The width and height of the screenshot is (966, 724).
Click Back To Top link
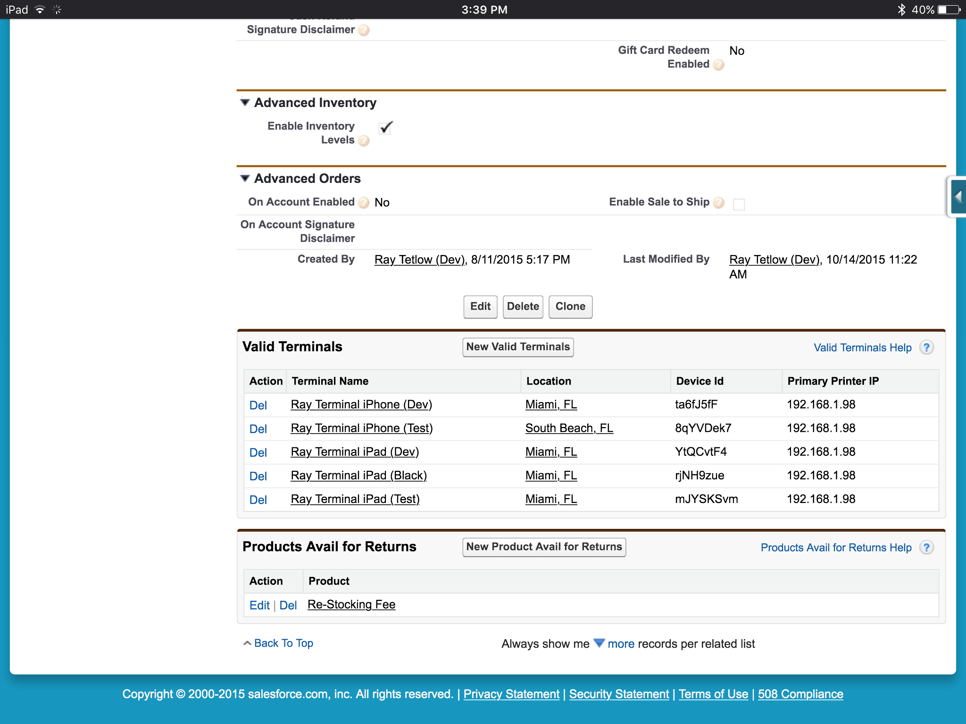tap(283, 643)
